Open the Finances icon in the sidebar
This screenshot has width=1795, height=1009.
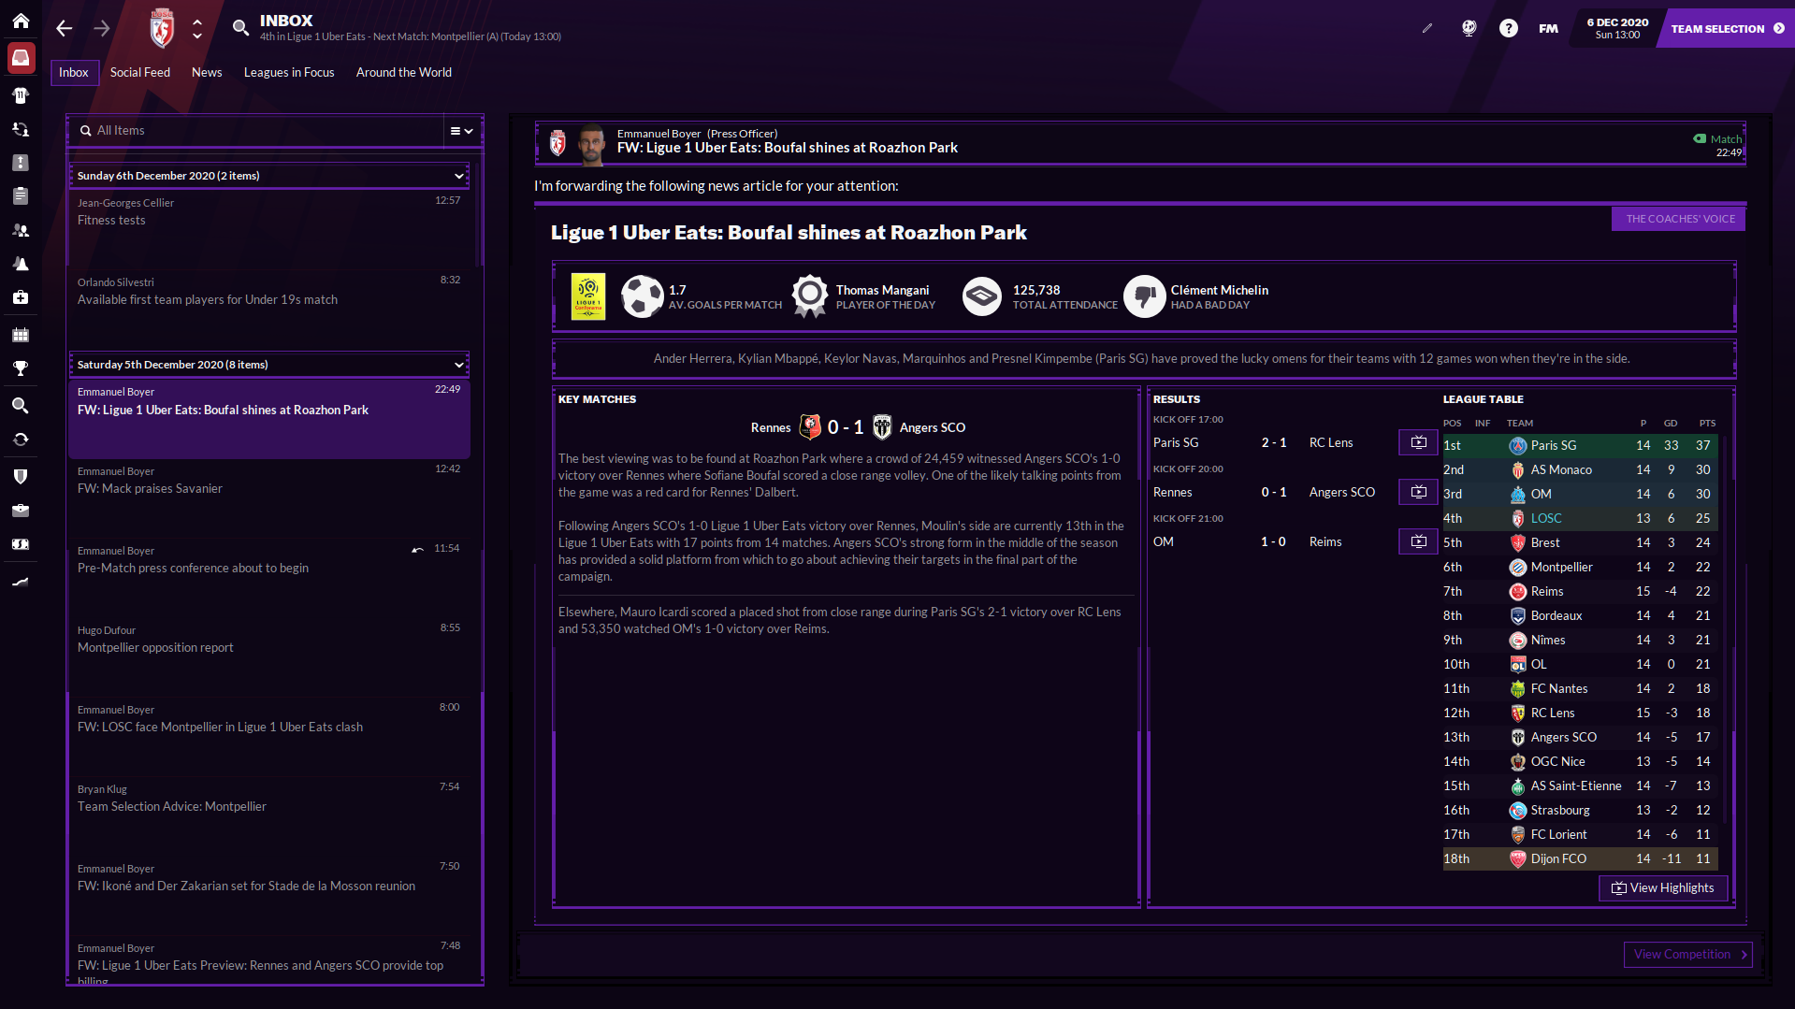click(x=21, y=544)
